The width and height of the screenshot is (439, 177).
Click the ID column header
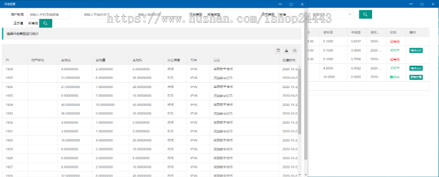[15, 60]
